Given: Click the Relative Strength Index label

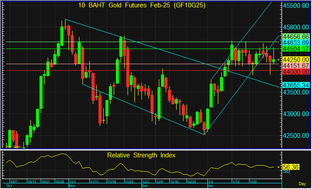Looking at the screenshot, I should 141,155.
